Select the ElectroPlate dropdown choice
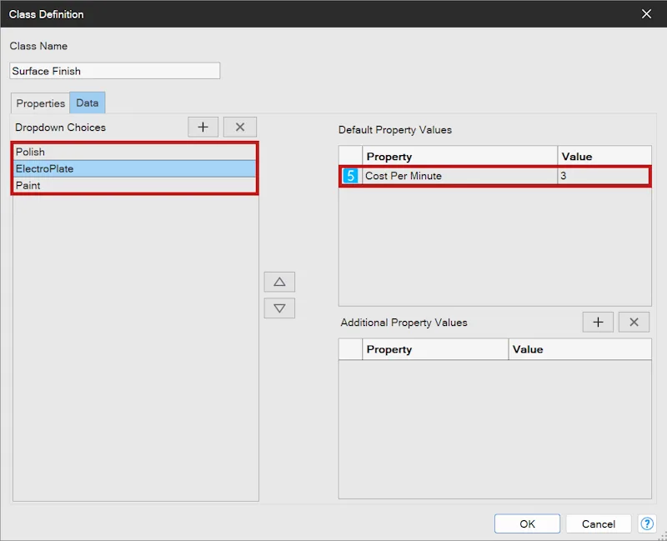 [135, 169]
